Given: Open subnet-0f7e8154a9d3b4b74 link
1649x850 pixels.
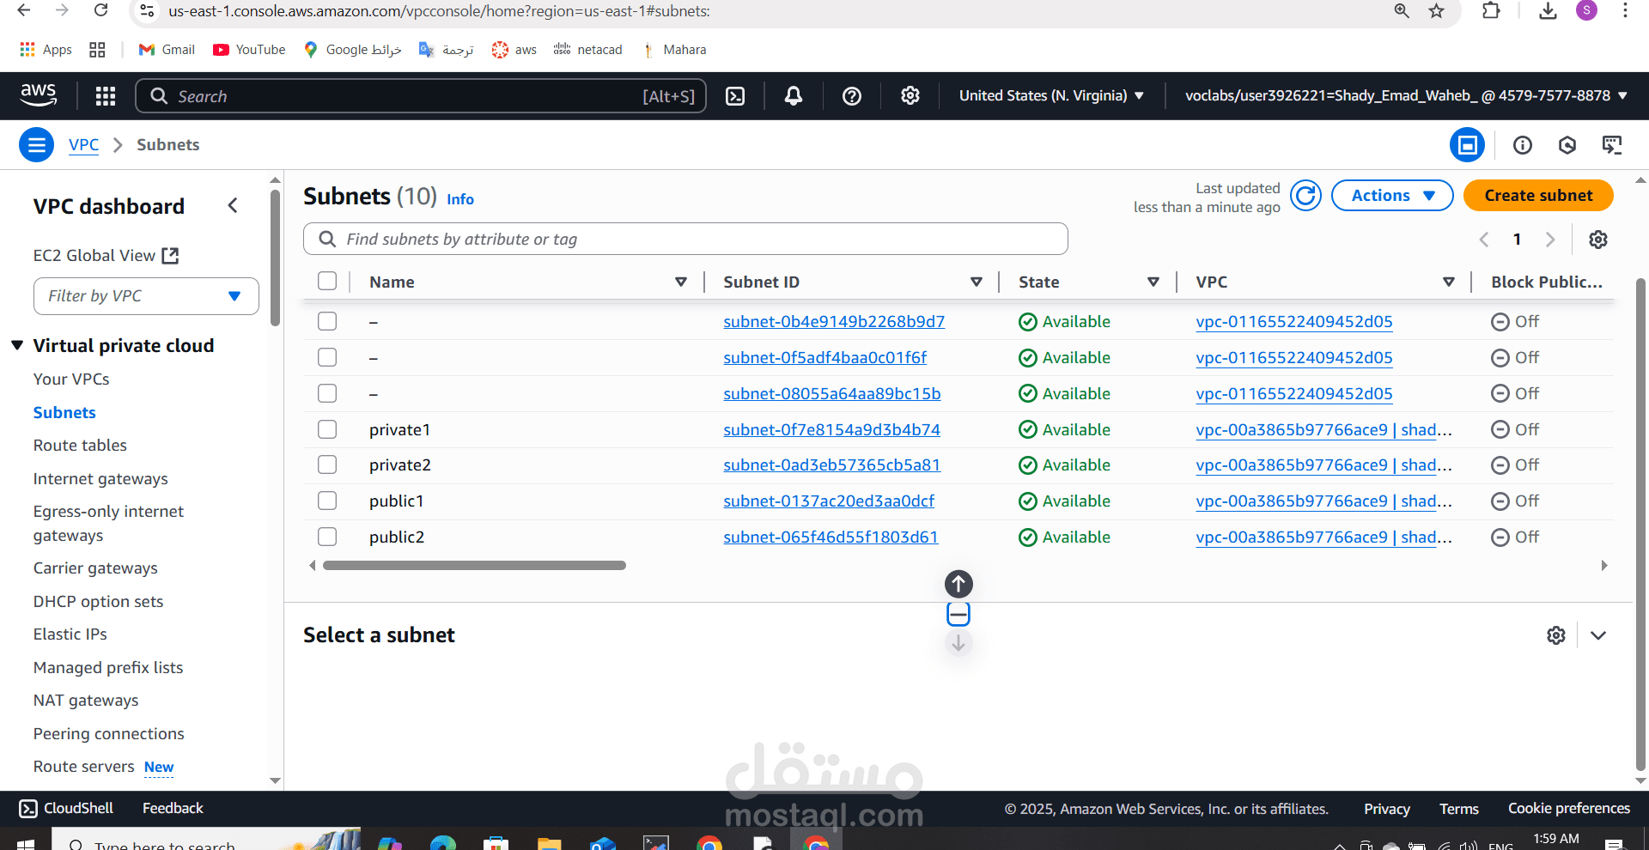Looking at the screenshot, I should tap(831, 429).
